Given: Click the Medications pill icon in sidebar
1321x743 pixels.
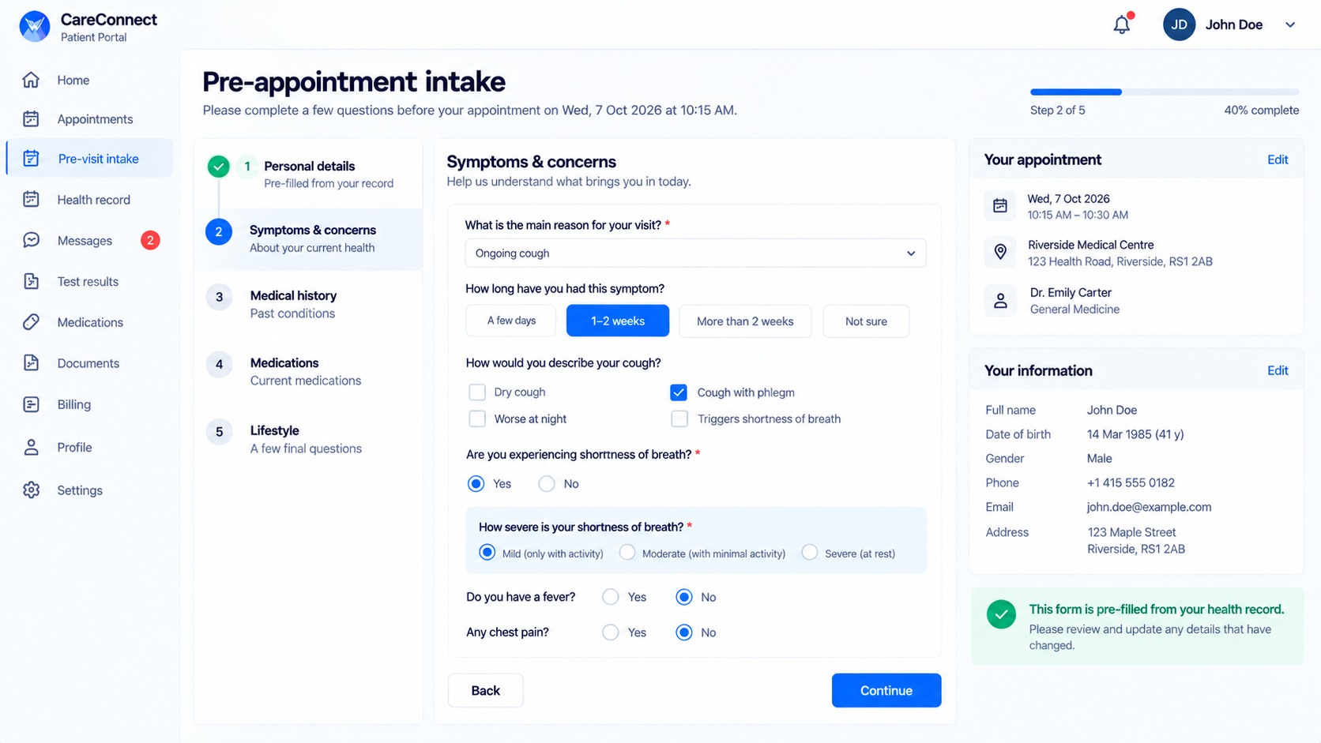Looking at the screenshot, I should click(31, 322).
